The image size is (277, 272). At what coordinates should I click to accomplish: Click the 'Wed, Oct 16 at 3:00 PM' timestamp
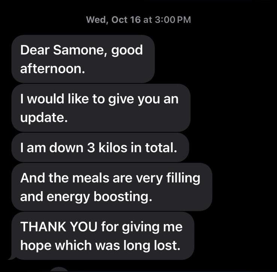click(x=139, y=20)
